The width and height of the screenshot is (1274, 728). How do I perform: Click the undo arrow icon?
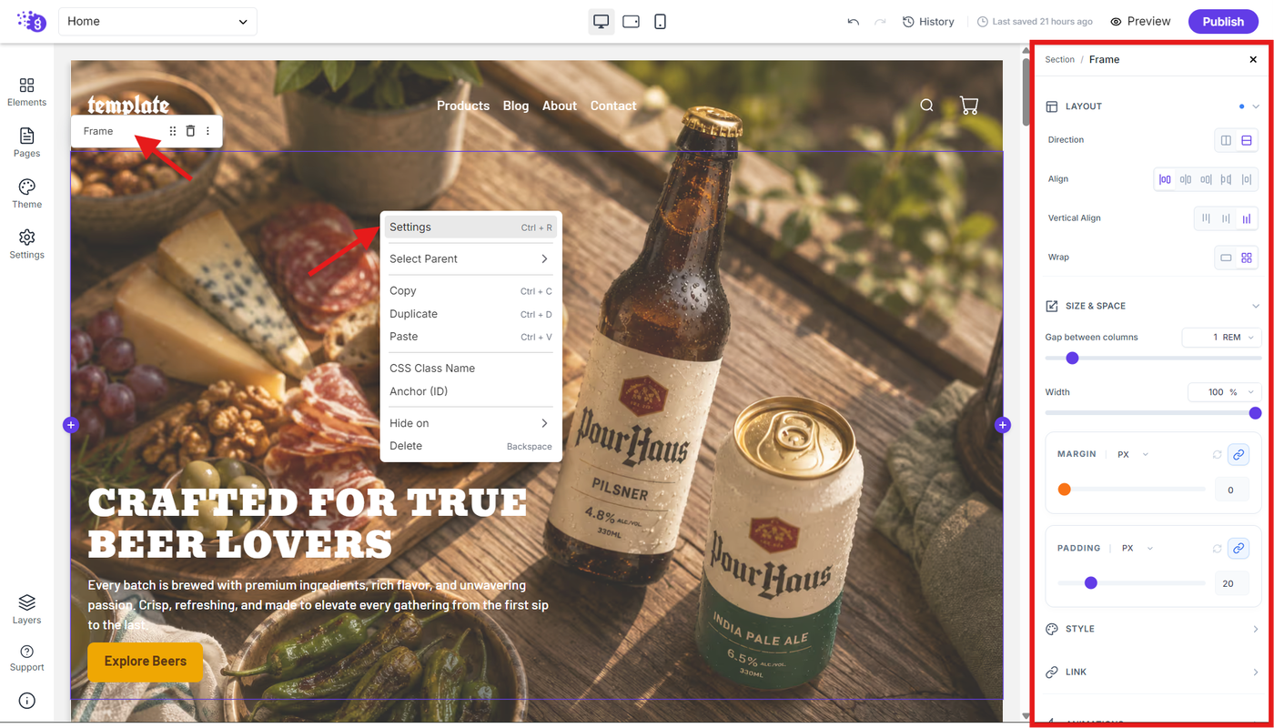click(853, 22)
